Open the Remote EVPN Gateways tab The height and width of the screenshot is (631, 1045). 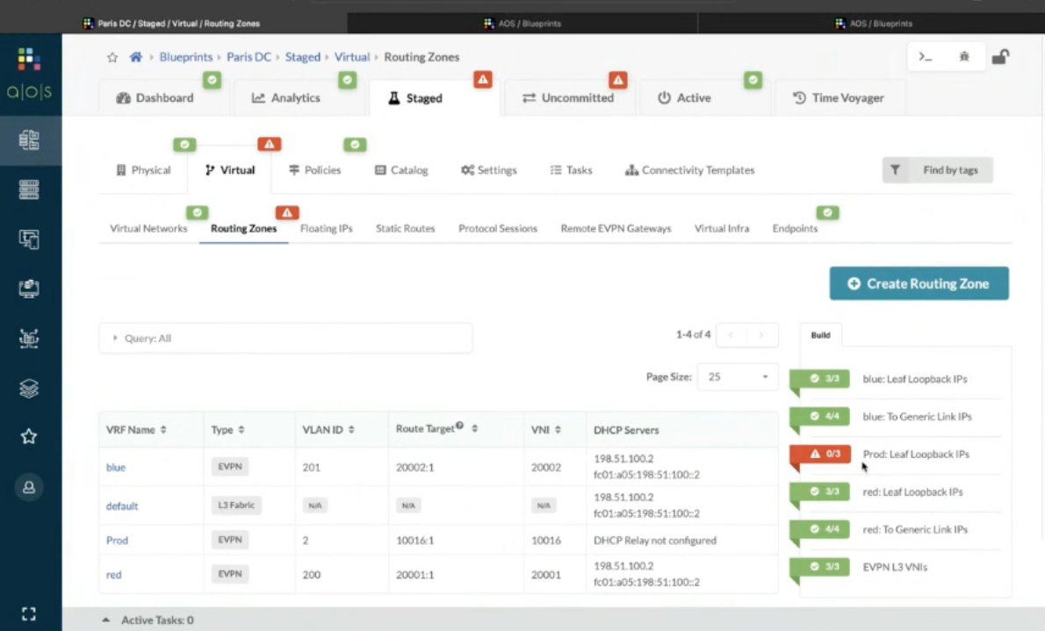click(616, 228)
